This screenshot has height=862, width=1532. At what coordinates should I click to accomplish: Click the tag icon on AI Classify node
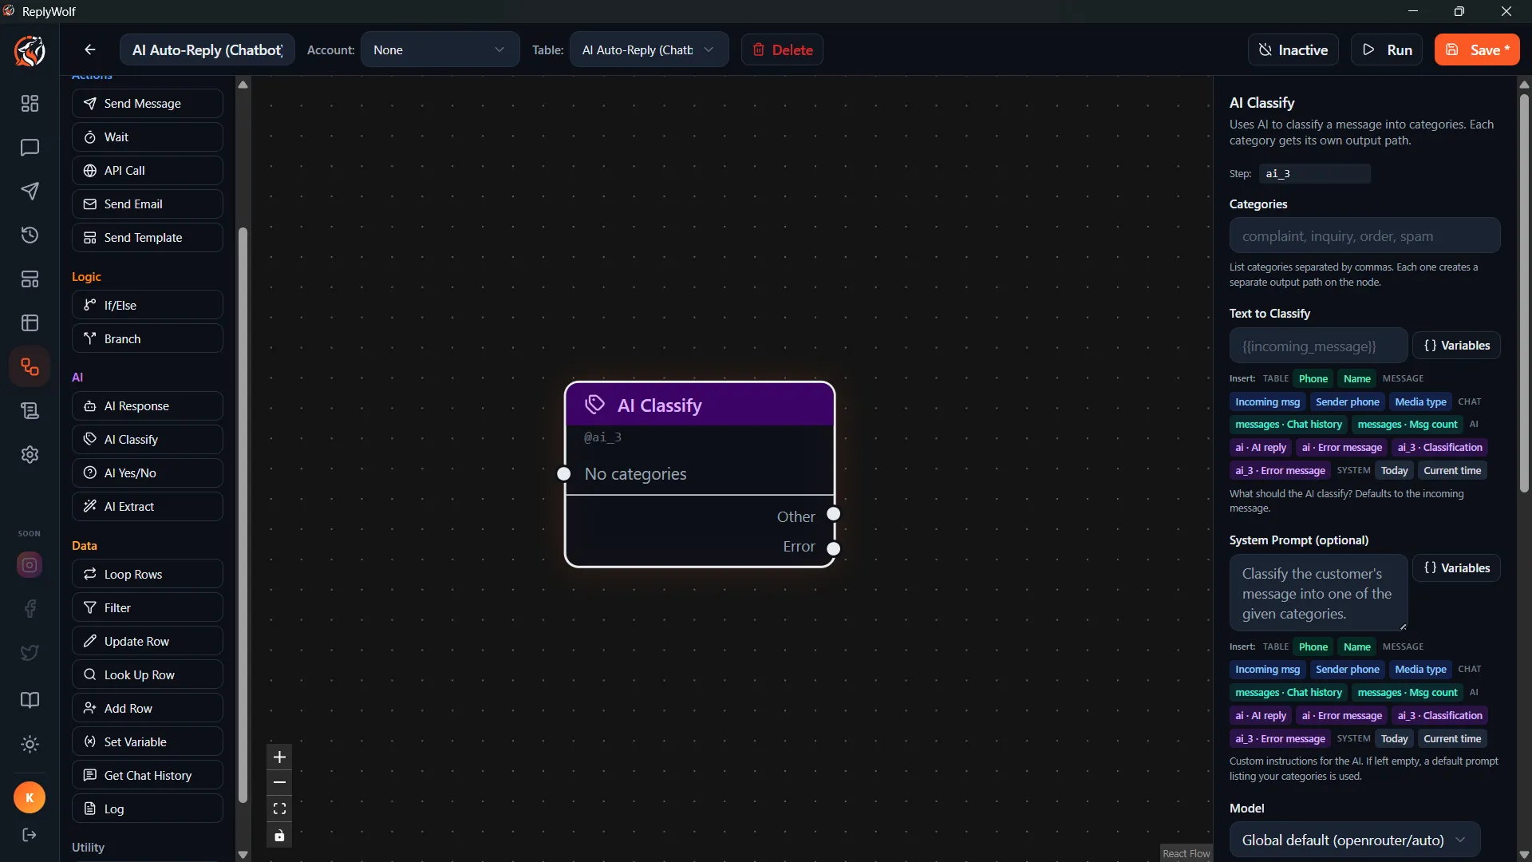(595, 405)
